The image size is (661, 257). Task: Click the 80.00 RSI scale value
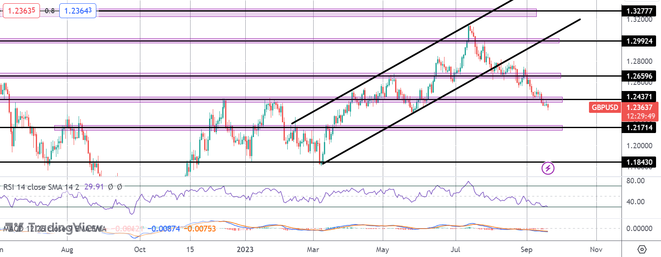click(x=635, y=181)
